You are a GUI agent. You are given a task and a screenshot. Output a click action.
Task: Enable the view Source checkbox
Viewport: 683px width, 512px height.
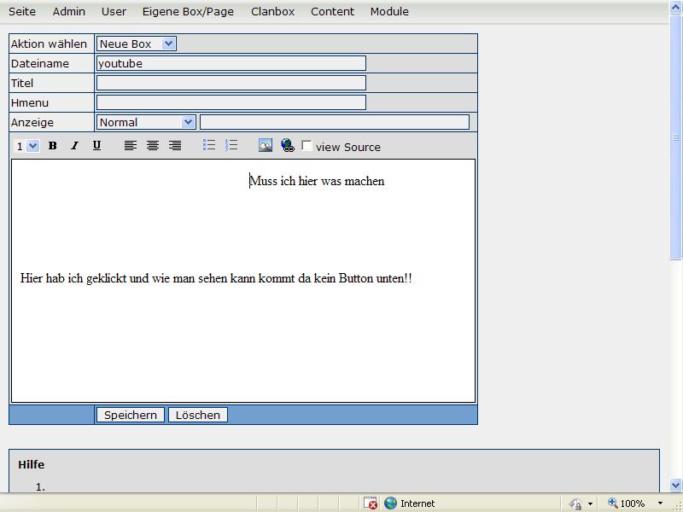(x=306, y=146)
